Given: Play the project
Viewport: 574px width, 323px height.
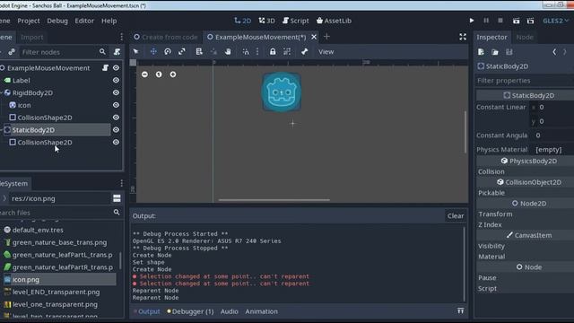Looking at the screenshot, I should 472,21.
